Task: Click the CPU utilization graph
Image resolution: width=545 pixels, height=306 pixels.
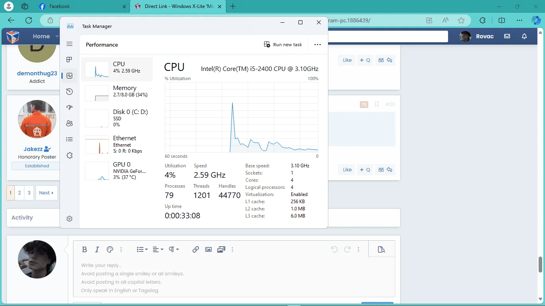Action: pyautogui.click(x=241, y=117)
